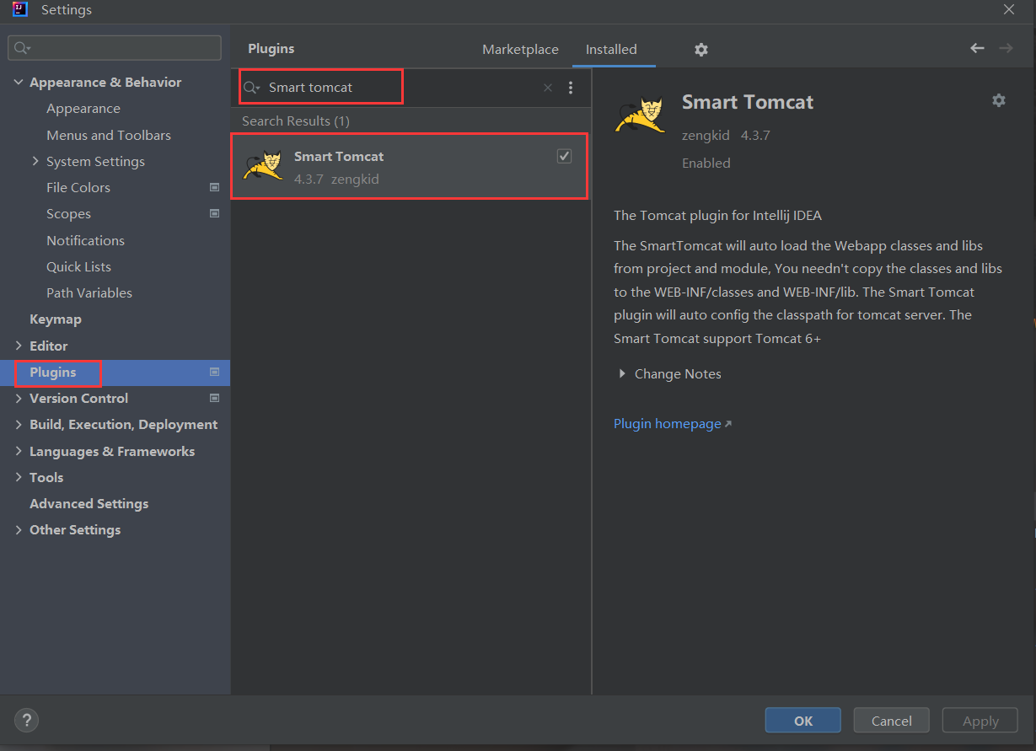
Task: Click the settings search magnifier icon
Action: click(x=22, y=48)
